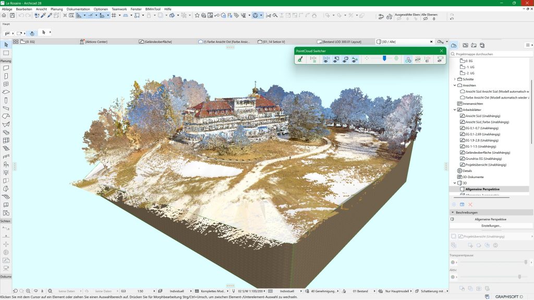Image resolution: width=534 pixels, height=300 pixels.
Task: Click the three-circles color icon in PointCloud Switcher
Action: (x=408, y=60)
